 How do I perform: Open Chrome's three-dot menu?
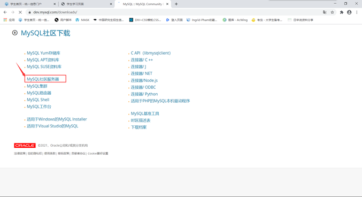[x=357, y=12]
